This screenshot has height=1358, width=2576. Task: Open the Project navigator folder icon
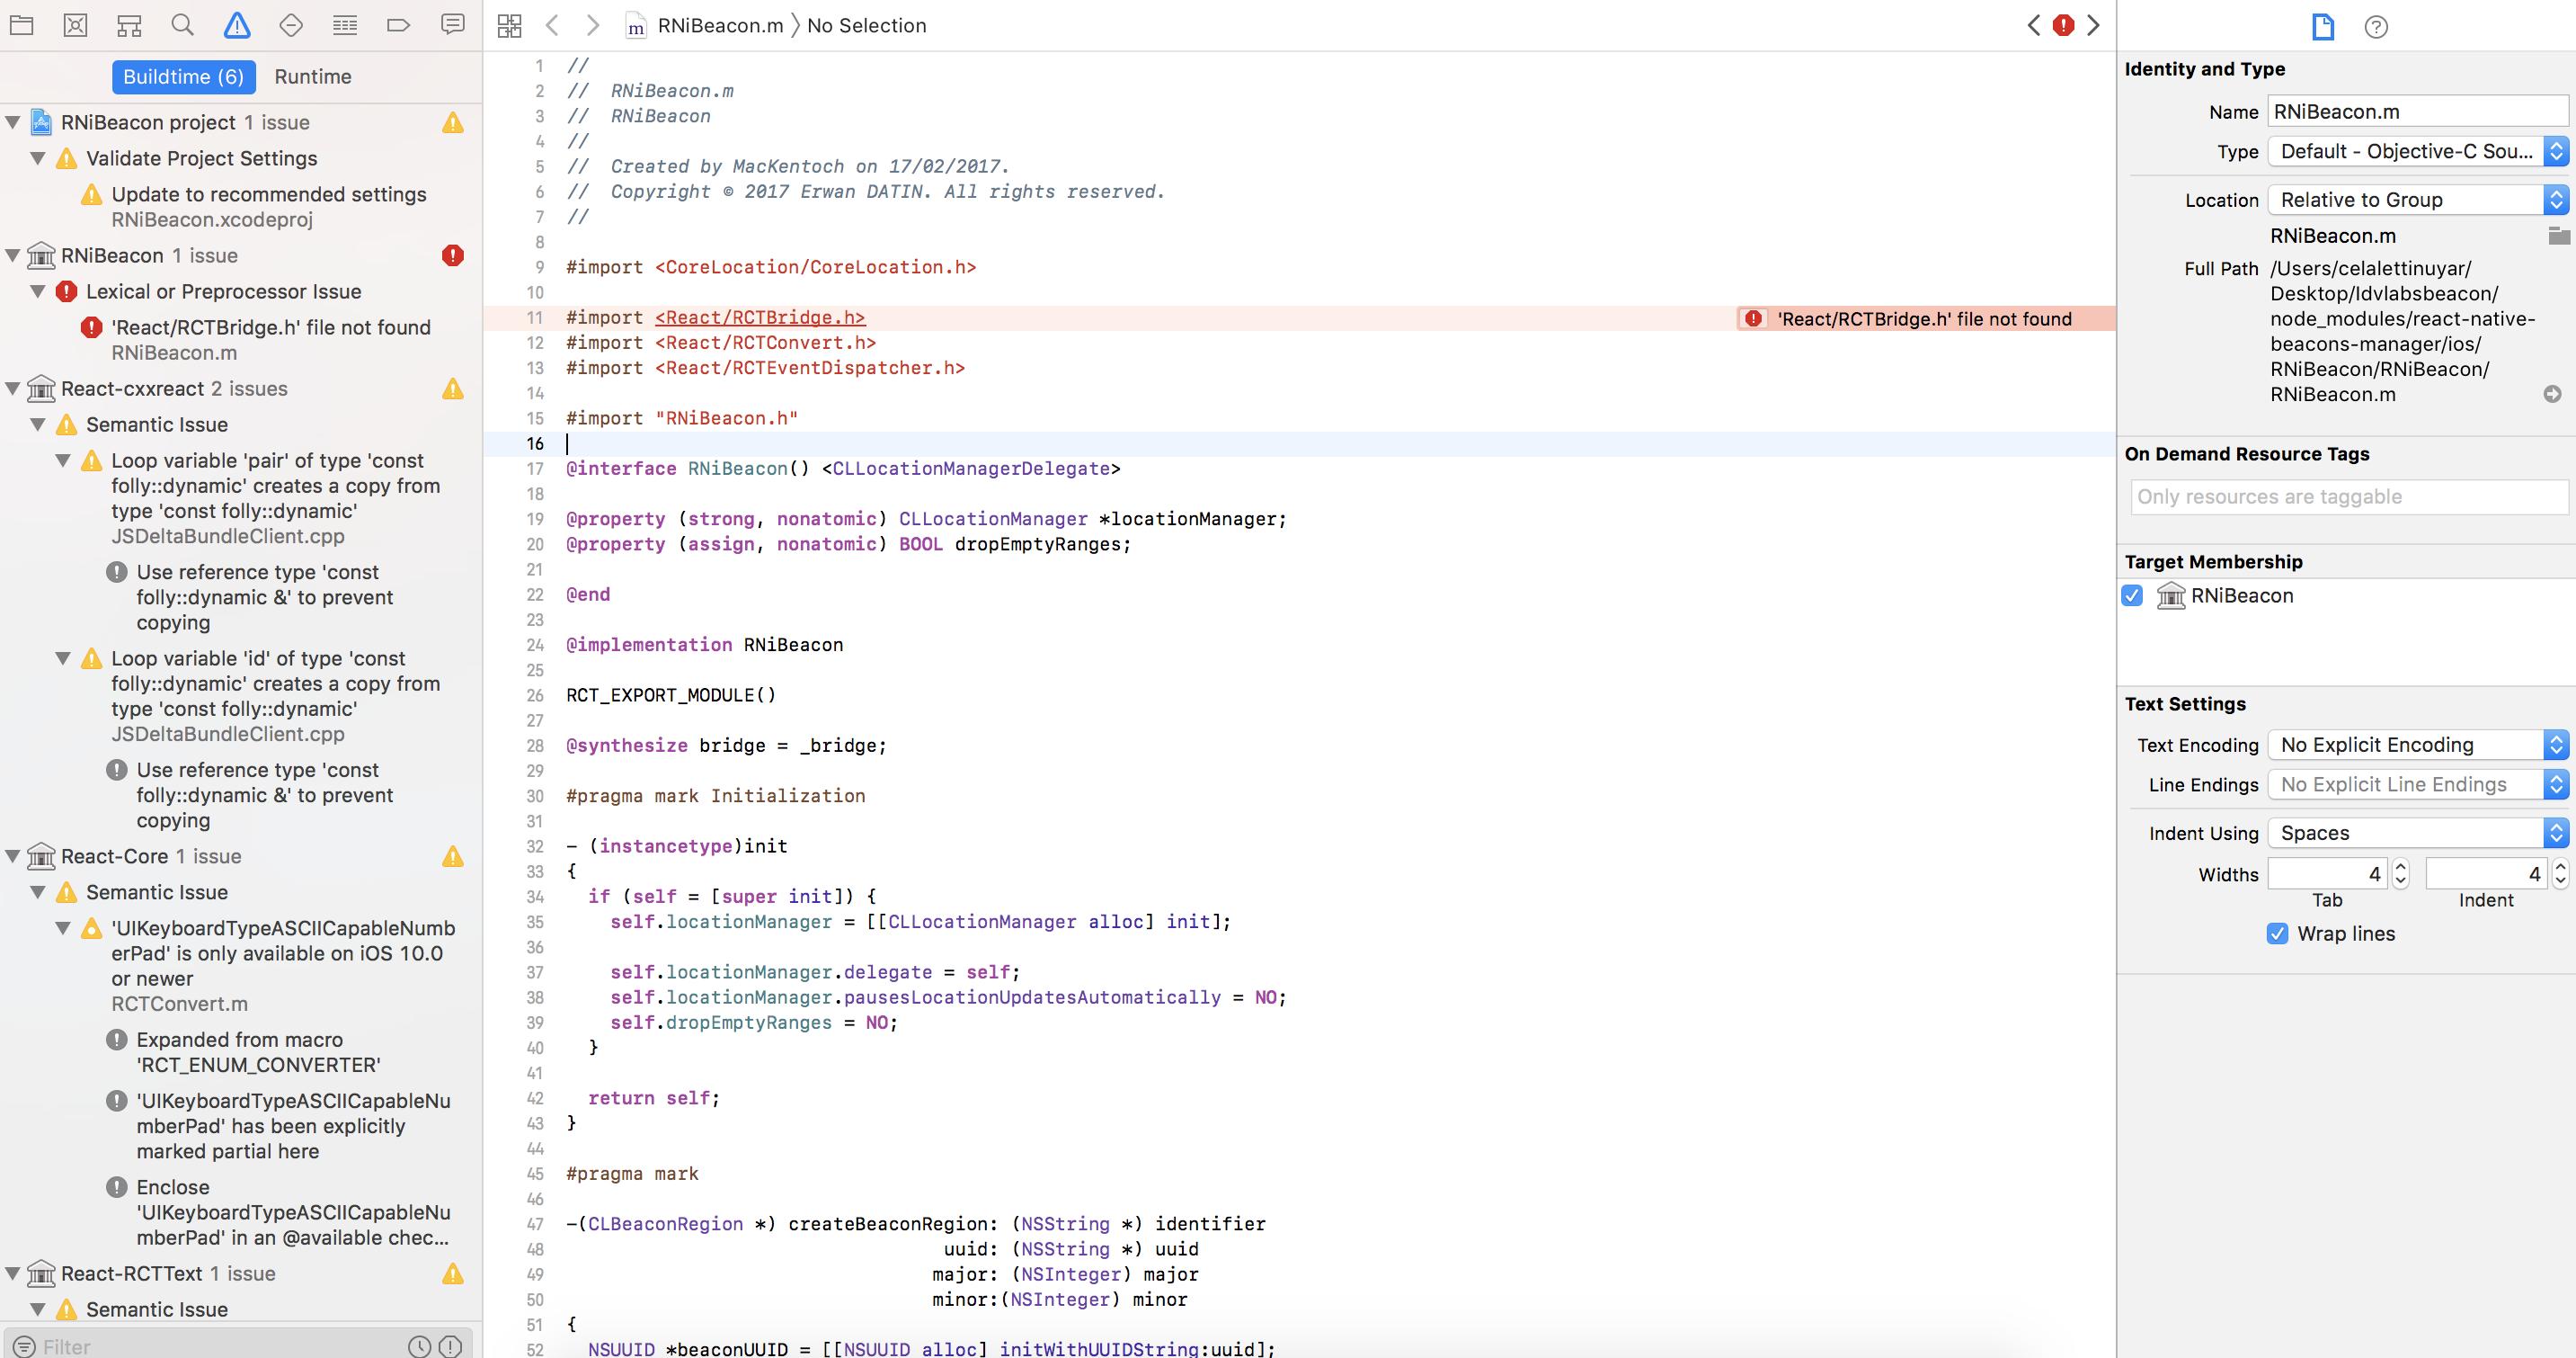(22, 25)
